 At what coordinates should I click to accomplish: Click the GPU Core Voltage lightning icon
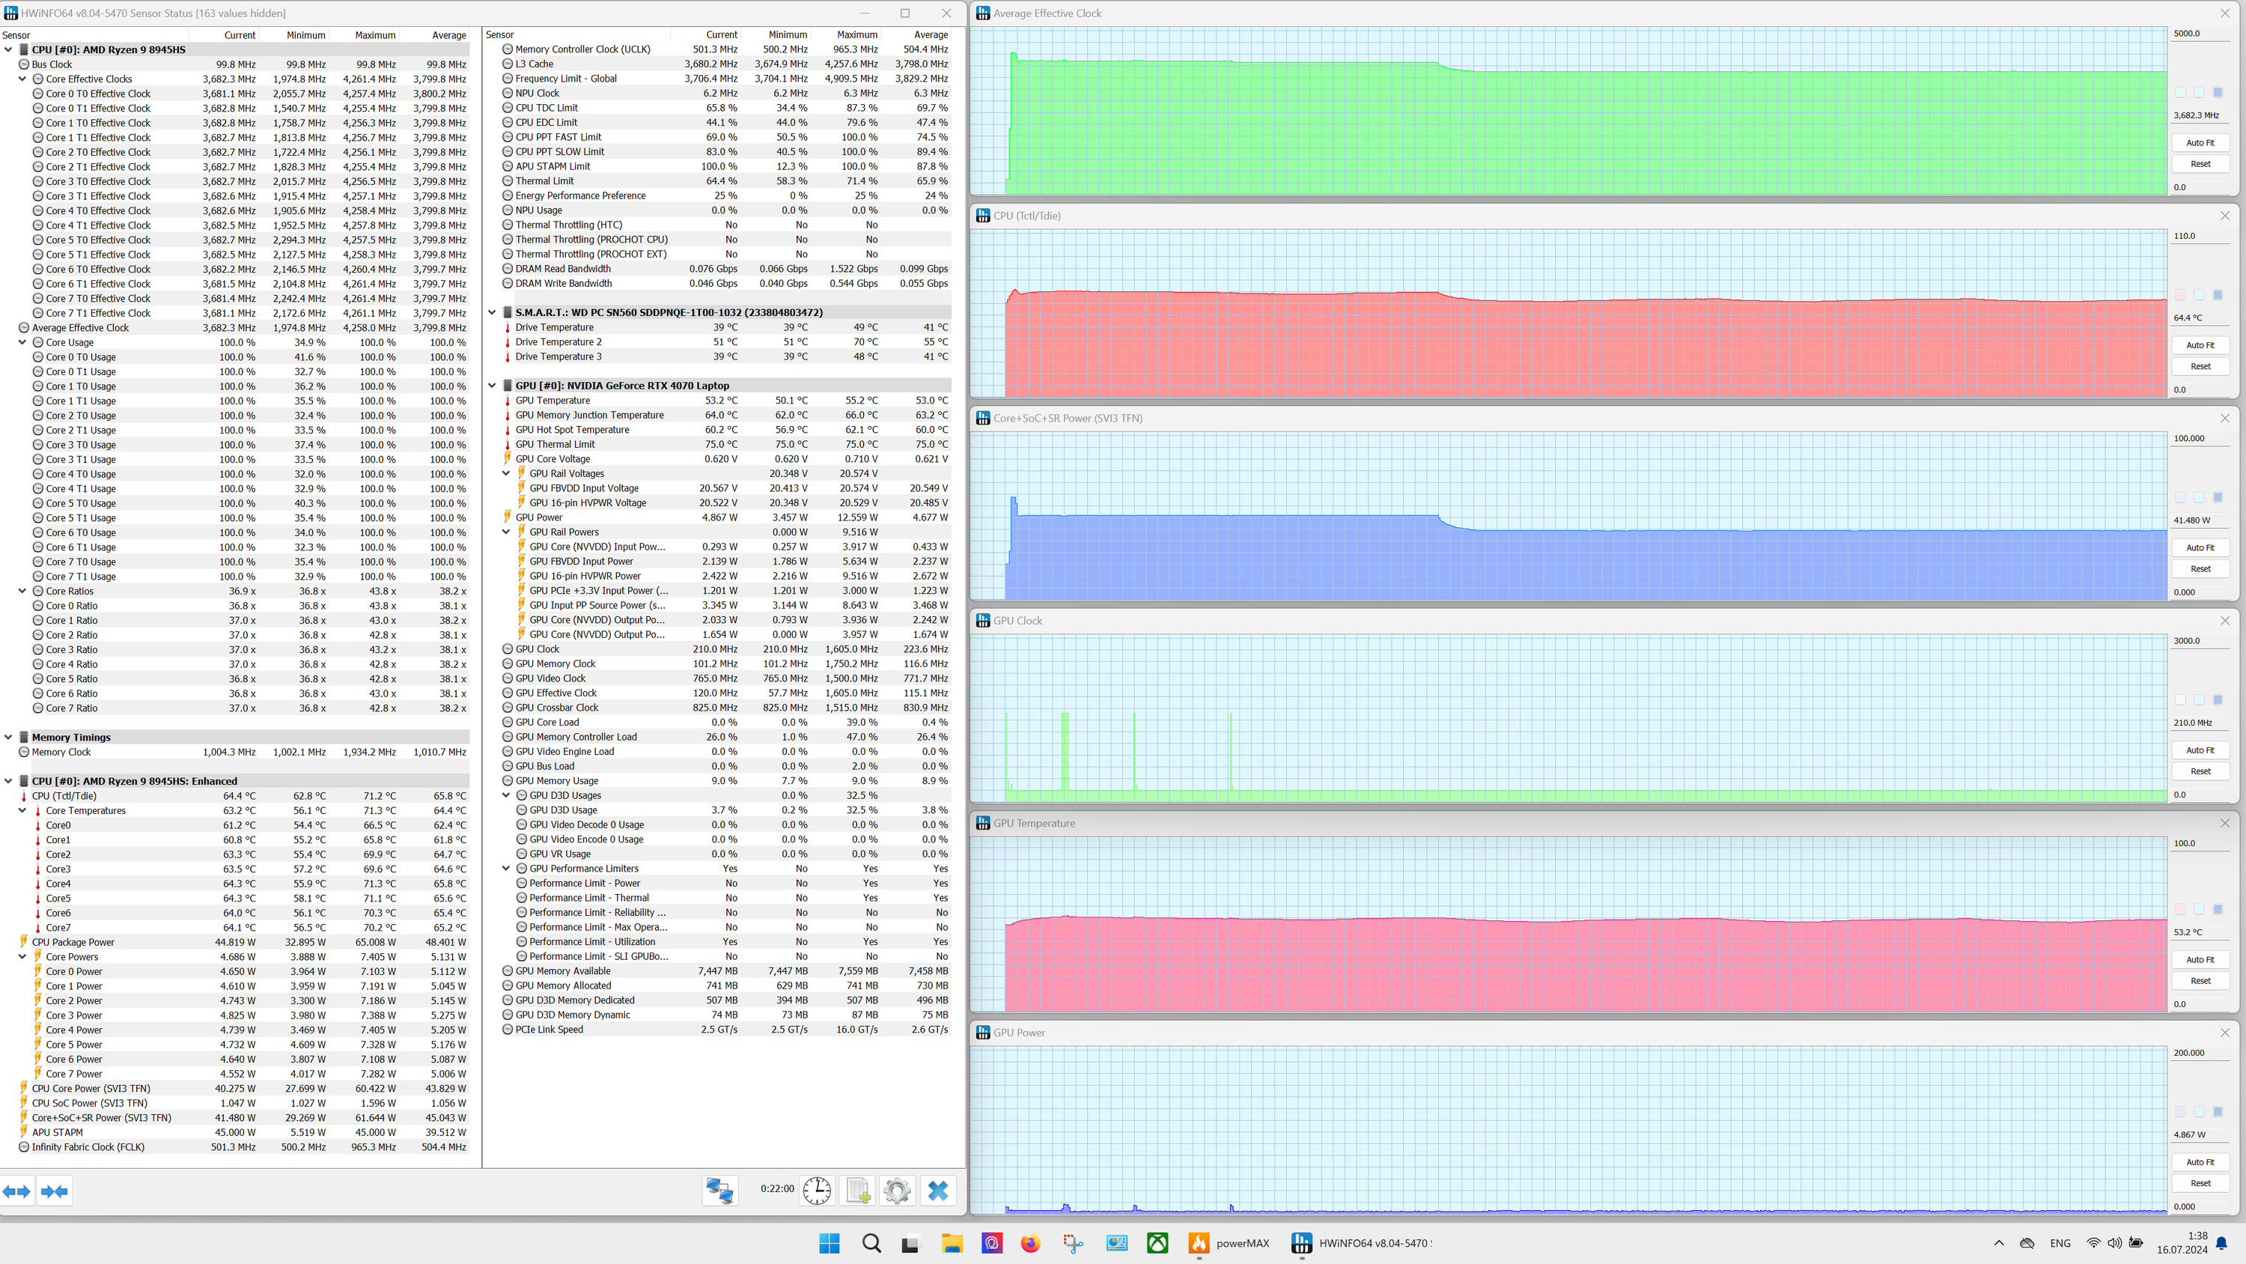coord(508,459)
